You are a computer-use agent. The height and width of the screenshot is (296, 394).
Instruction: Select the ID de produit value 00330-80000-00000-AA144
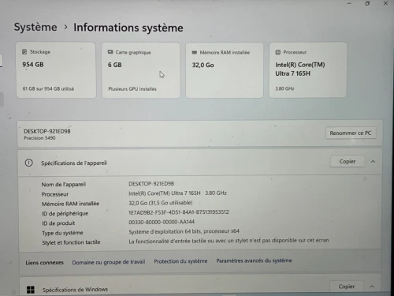click(x=162, y=222)
